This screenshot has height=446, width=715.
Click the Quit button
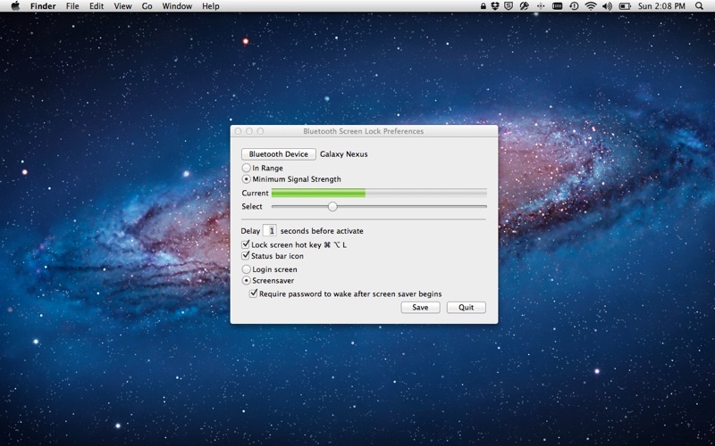[466, 308]
